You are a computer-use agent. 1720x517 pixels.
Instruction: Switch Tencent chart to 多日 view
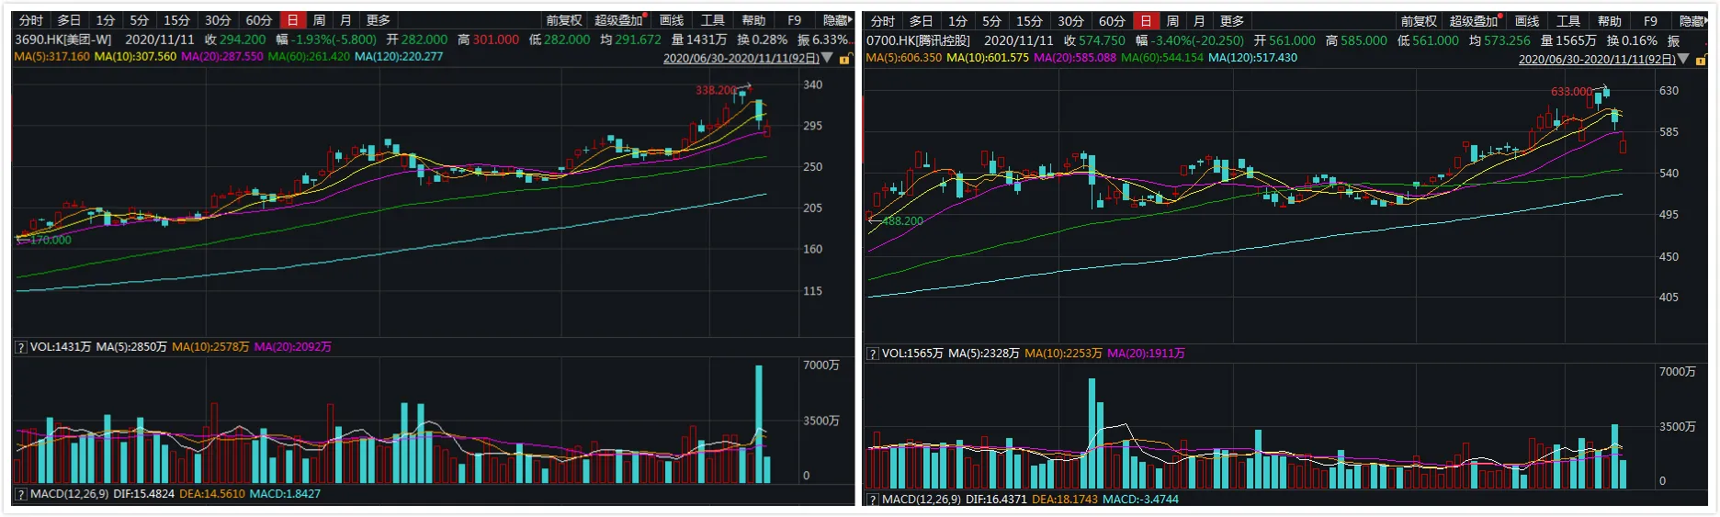[921, 21]
